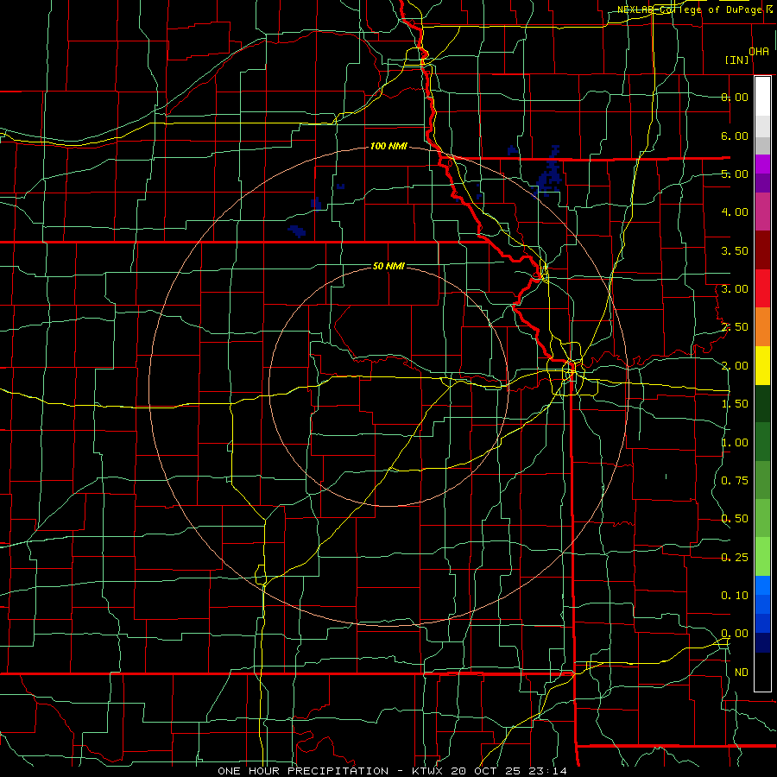The image size is (777, 777).
Task: Click the darkest green swatch near 1.50
Action: pos(762,403)
